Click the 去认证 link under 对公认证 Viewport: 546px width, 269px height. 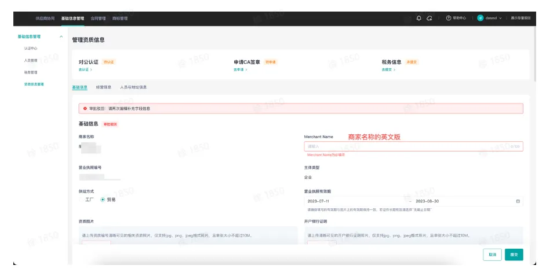[85, 69]
